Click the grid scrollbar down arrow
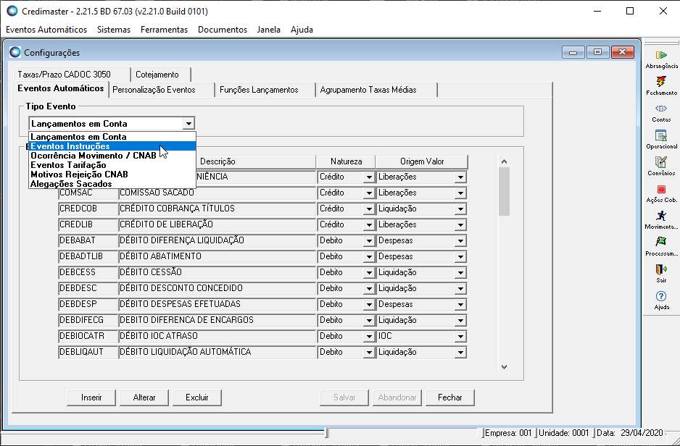 point(504,367)
